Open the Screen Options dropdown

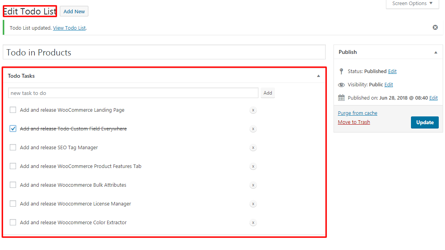click(413, 4)
